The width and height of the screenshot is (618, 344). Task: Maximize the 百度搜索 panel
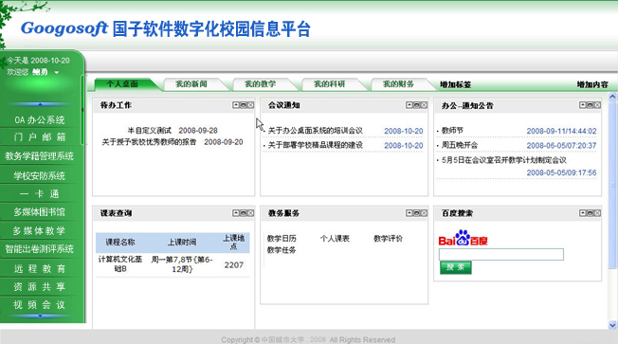click(x=590, y=213)
